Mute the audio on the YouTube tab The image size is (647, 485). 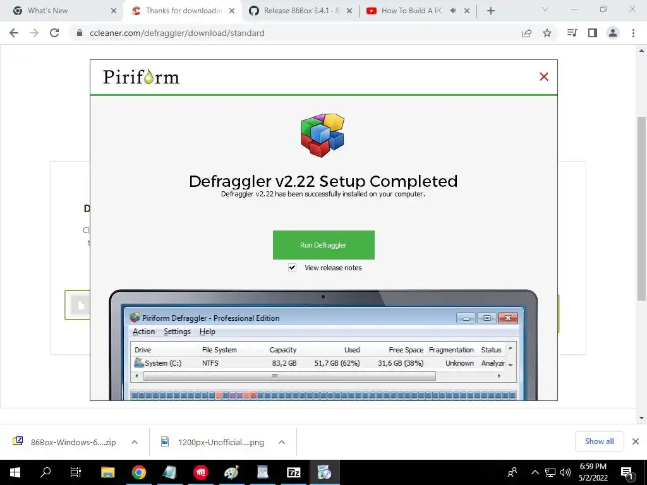coord(453,11)
